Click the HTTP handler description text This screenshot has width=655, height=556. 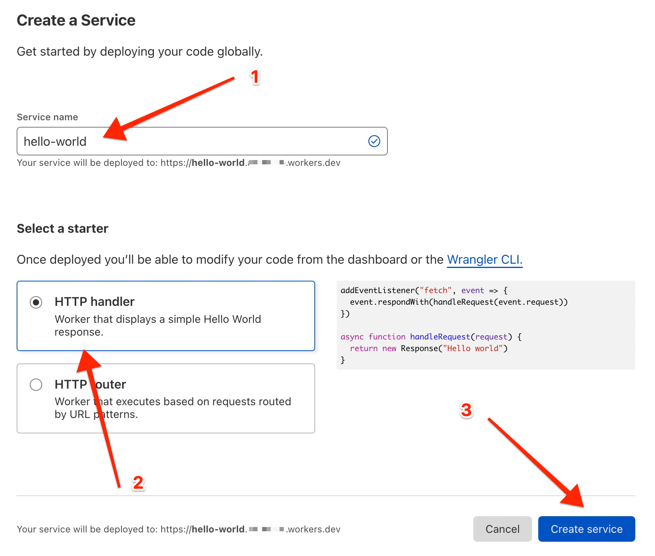click(157, 325)
